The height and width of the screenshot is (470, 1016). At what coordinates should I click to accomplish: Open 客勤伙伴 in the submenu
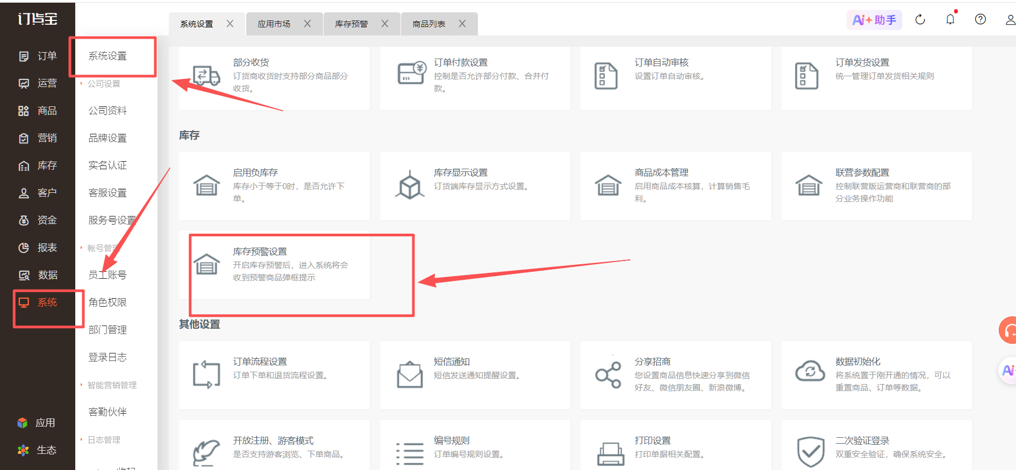click(x=108, y=412)
